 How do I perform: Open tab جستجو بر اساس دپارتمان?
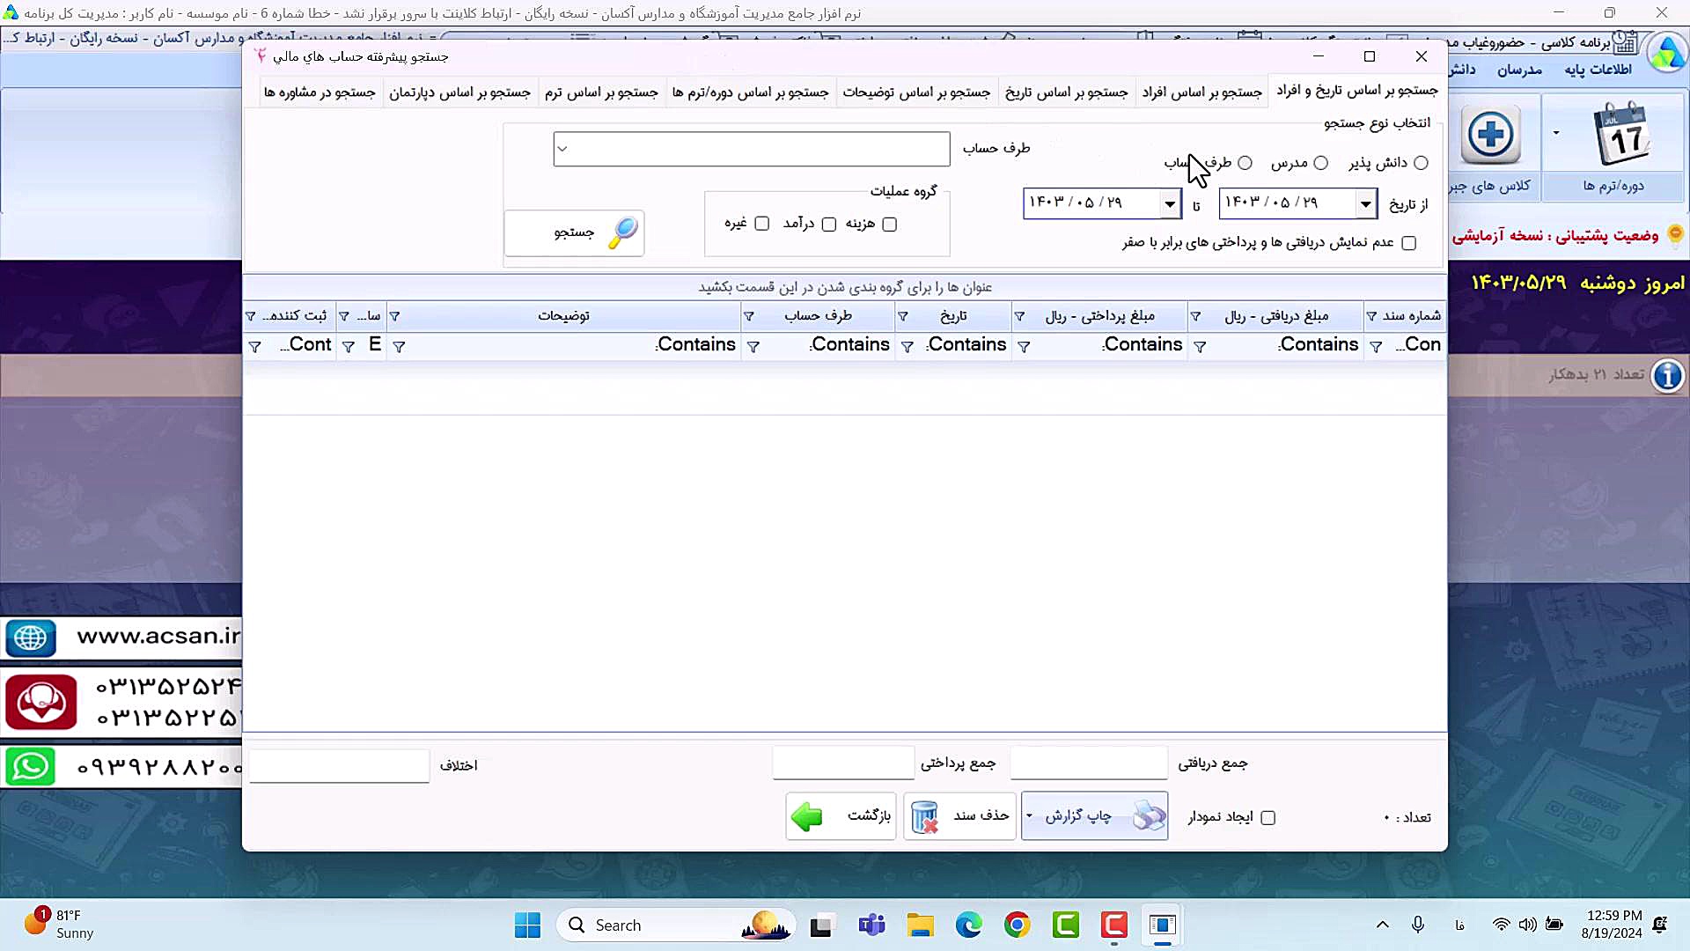click(459, 92)
